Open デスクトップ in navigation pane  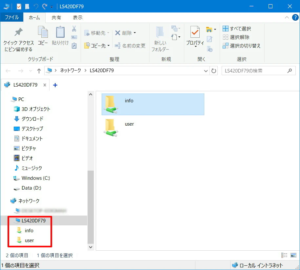pyautogui.click(x=29, y=129)
